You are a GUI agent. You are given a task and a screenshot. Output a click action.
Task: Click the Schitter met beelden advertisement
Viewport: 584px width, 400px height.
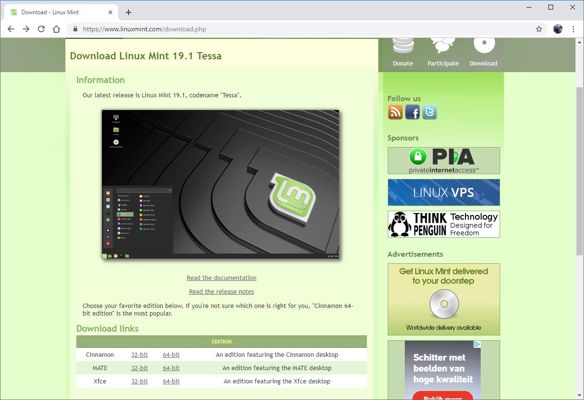(443, 370)
